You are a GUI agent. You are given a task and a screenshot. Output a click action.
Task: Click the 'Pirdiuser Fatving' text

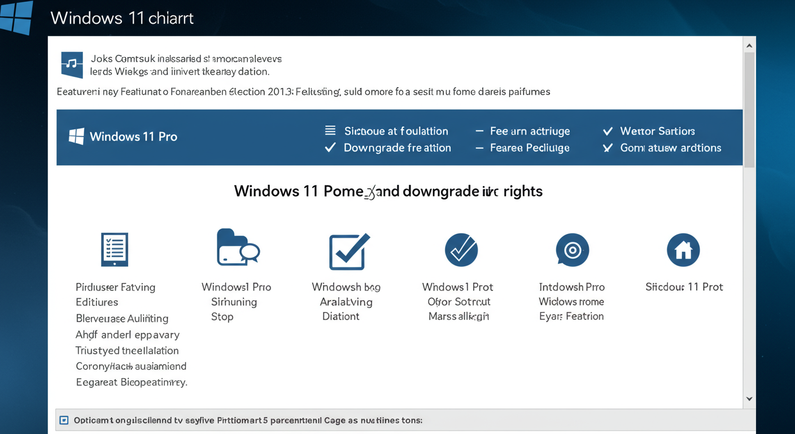[x=115, y=287]
